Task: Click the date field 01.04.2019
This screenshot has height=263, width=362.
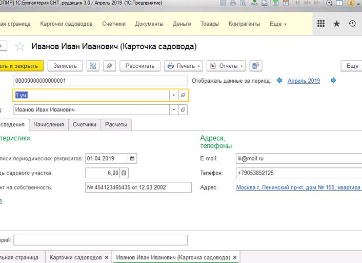Action: point(107,158)
